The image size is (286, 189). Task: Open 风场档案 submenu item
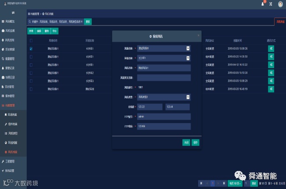tap(11, 115)
